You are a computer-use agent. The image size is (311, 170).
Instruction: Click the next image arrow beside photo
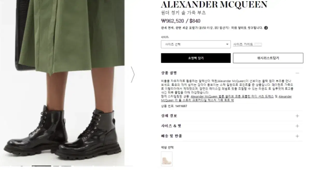[133, 75]
